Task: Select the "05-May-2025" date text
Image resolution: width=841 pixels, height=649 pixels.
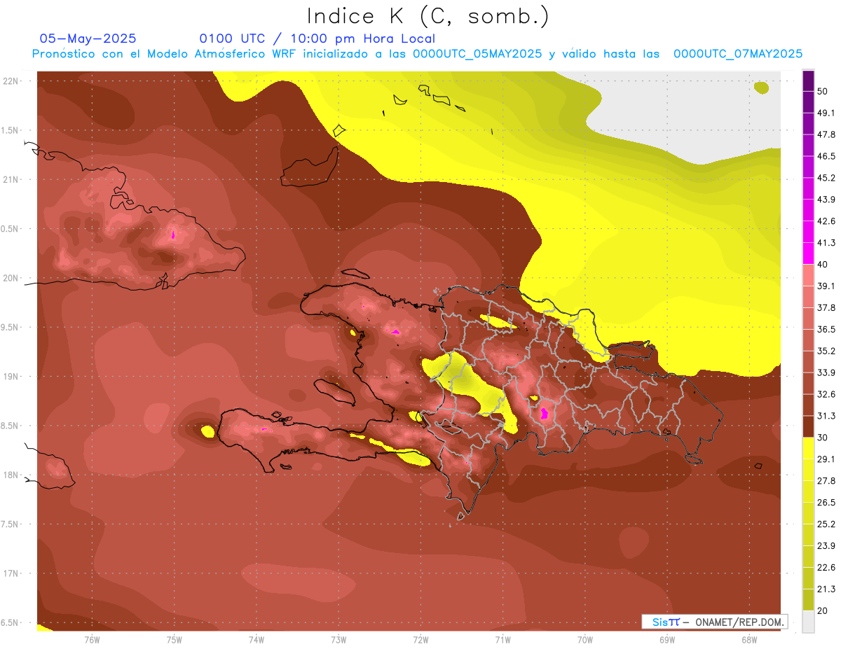Action: click(x=88, y=39)
